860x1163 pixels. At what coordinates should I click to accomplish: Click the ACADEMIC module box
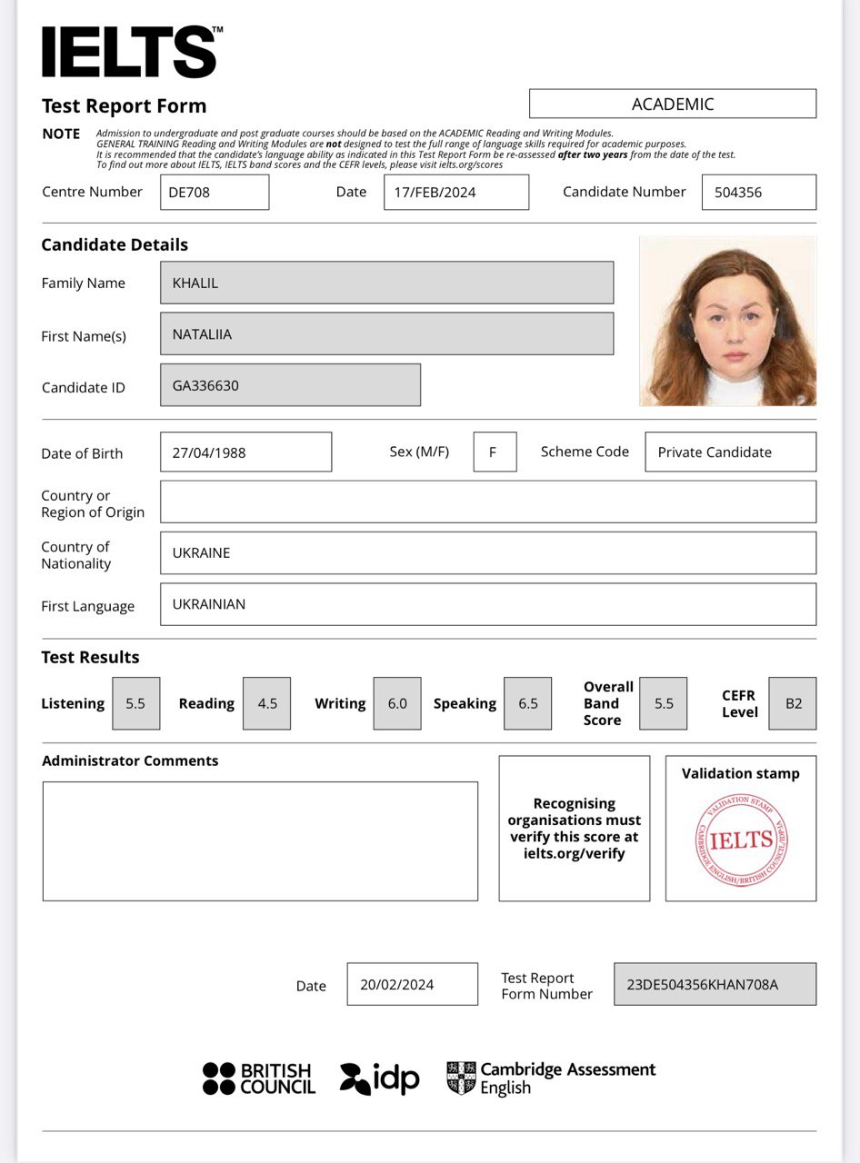673,104
